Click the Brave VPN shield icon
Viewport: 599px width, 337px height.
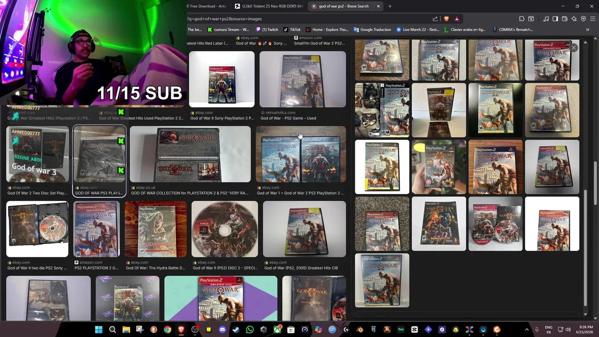tap(583, 19)
